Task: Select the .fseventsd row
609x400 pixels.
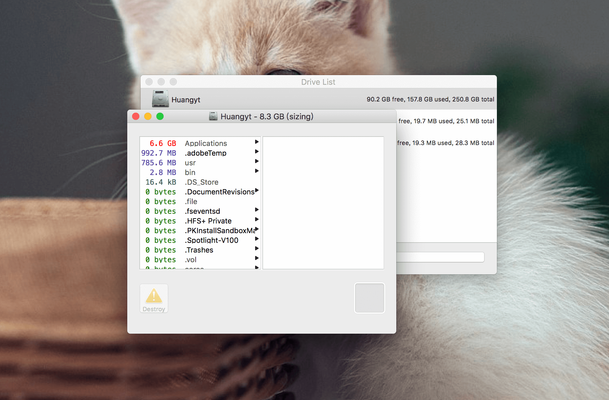Action: (200, 211)
